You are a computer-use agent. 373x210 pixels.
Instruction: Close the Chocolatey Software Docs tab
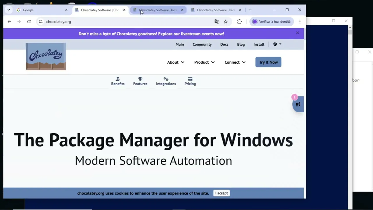(182, 10)
